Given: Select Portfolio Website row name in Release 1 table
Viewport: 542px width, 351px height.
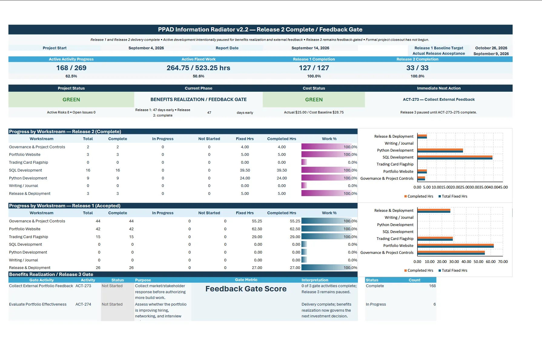Looking at the screenshot, I should click(x=25, y=229).
